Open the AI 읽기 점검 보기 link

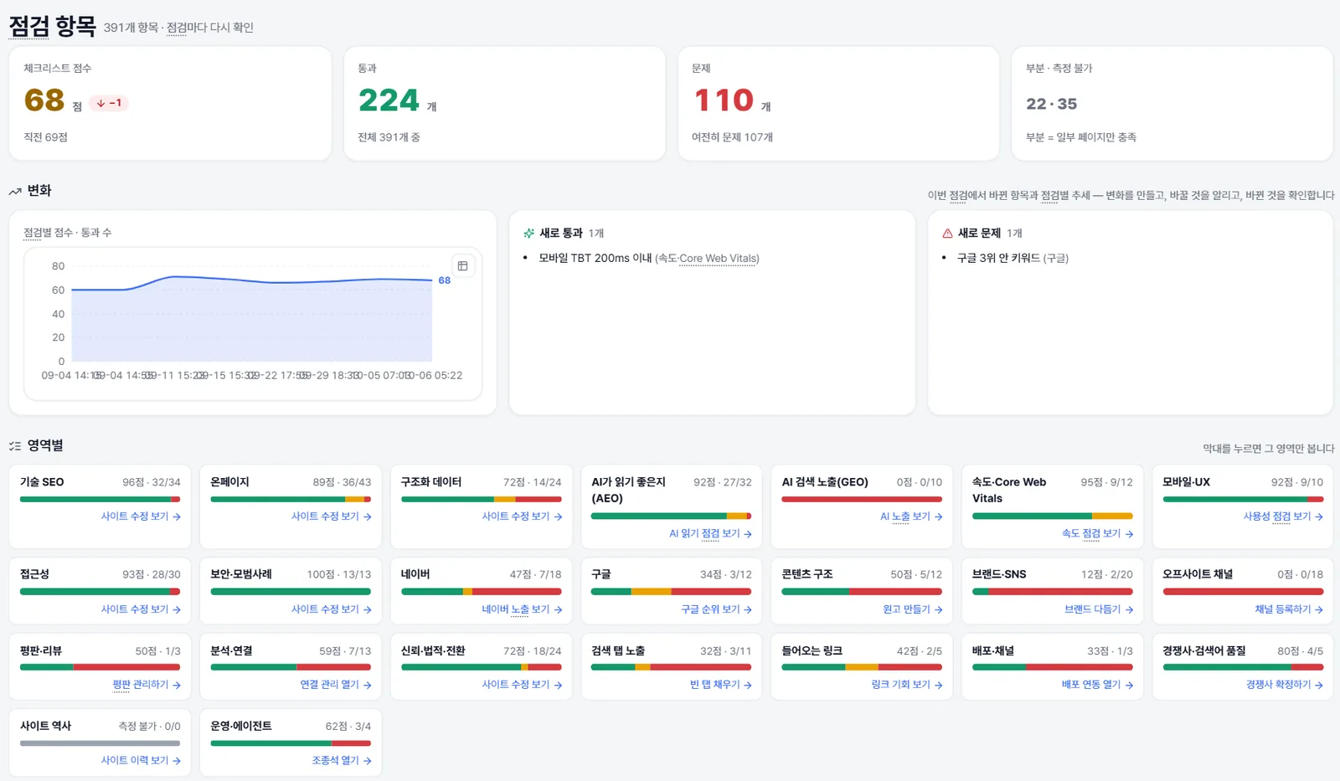coord(710,533)
